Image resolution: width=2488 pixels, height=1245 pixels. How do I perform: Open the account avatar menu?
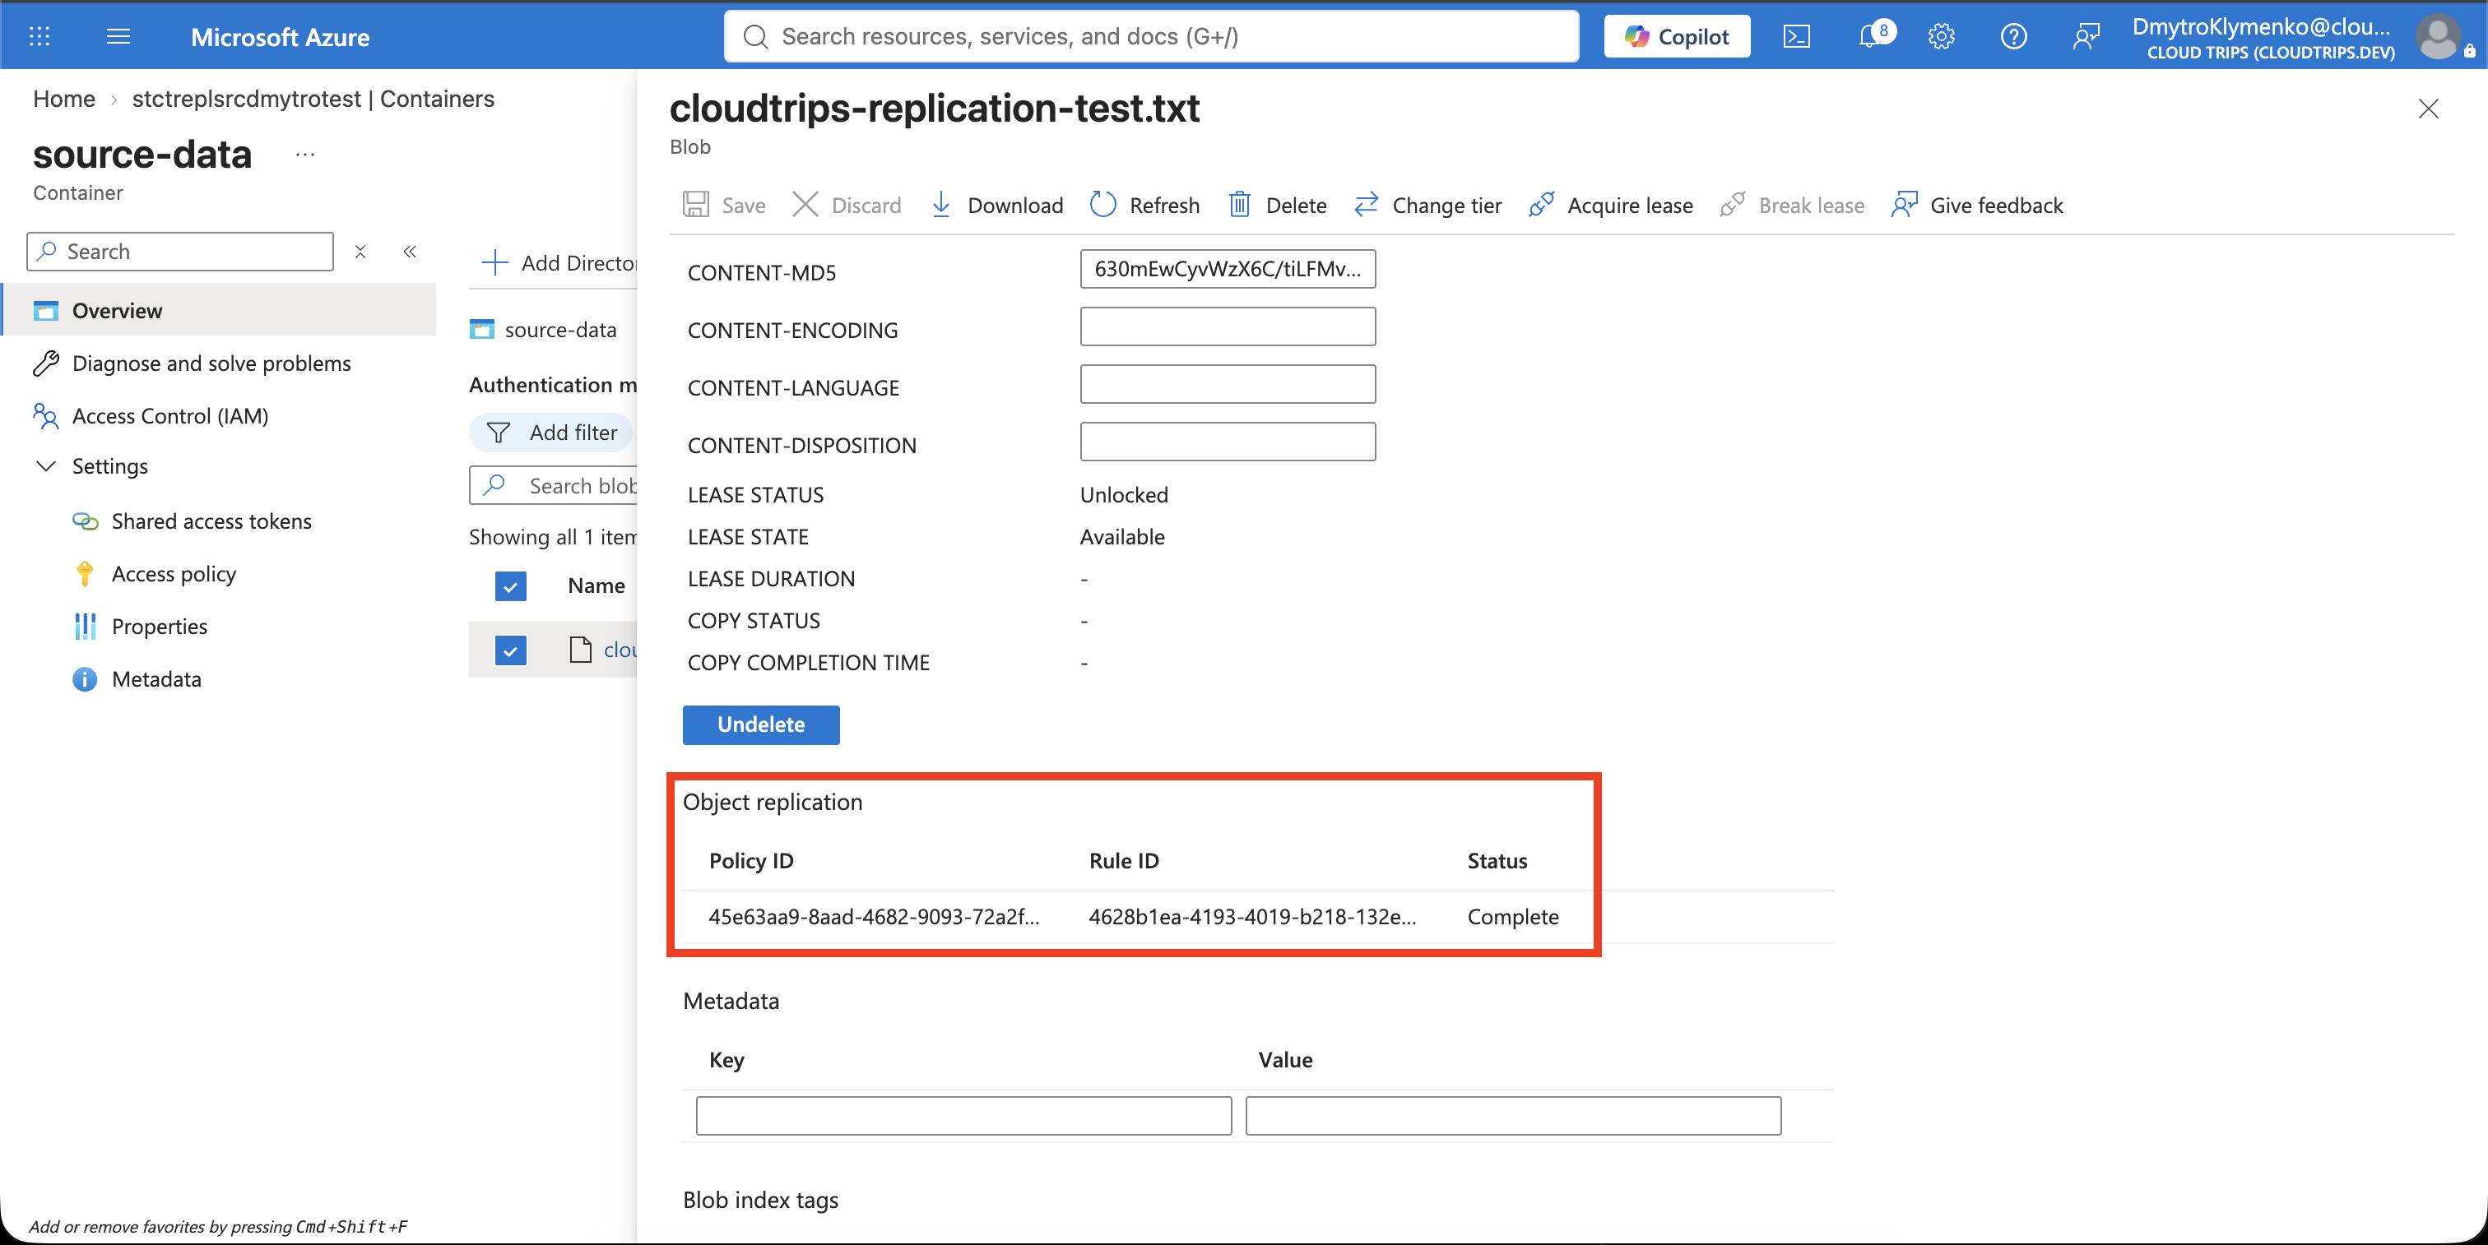point(2438,38)
